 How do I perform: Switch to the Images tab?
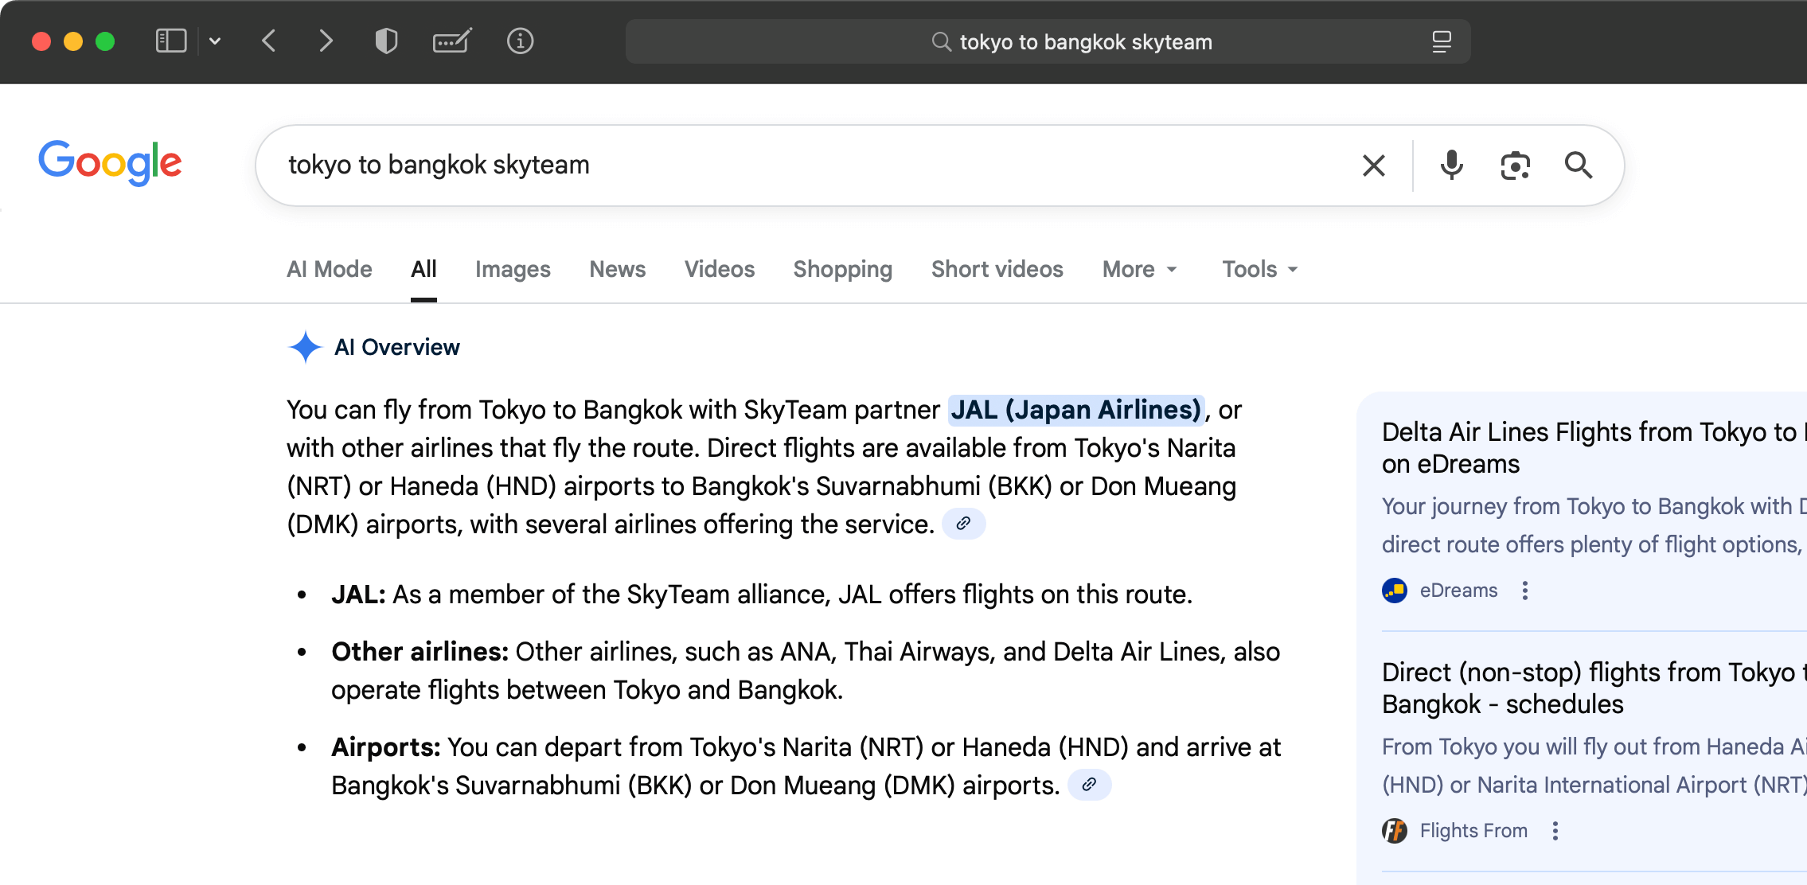pyautogui.click(x=513, y=270)
